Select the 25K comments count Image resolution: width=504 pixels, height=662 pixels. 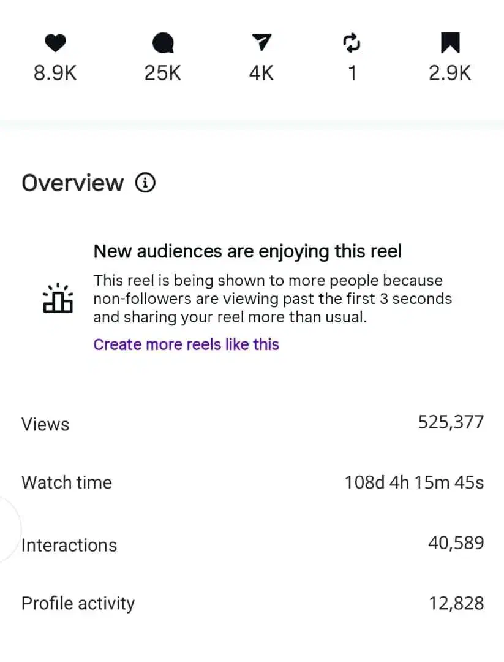click(x=163, y=73)
